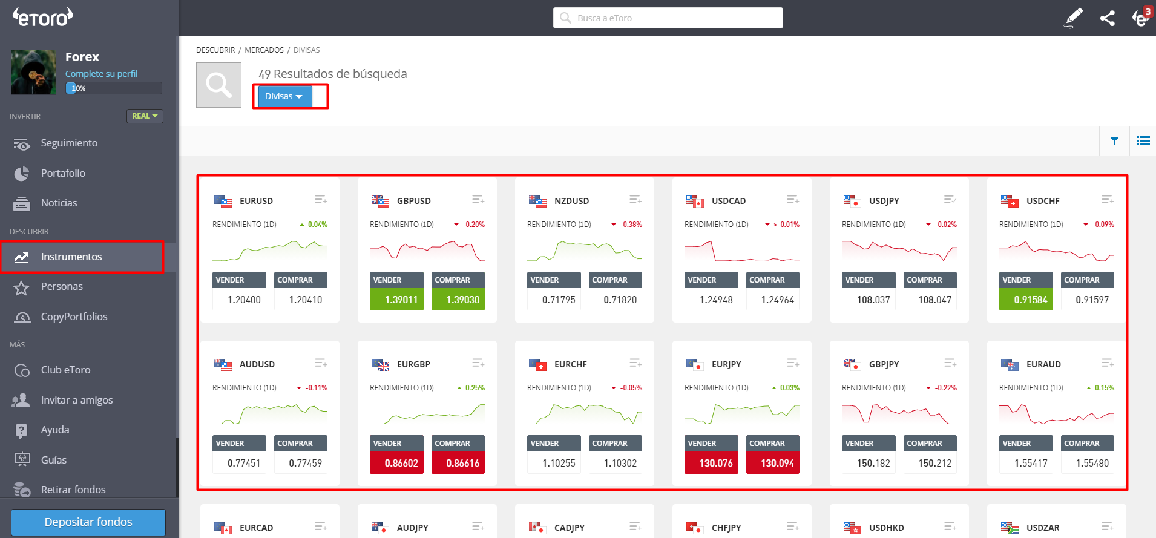
Task: Click Depositar fondos button
Action: 88,522
